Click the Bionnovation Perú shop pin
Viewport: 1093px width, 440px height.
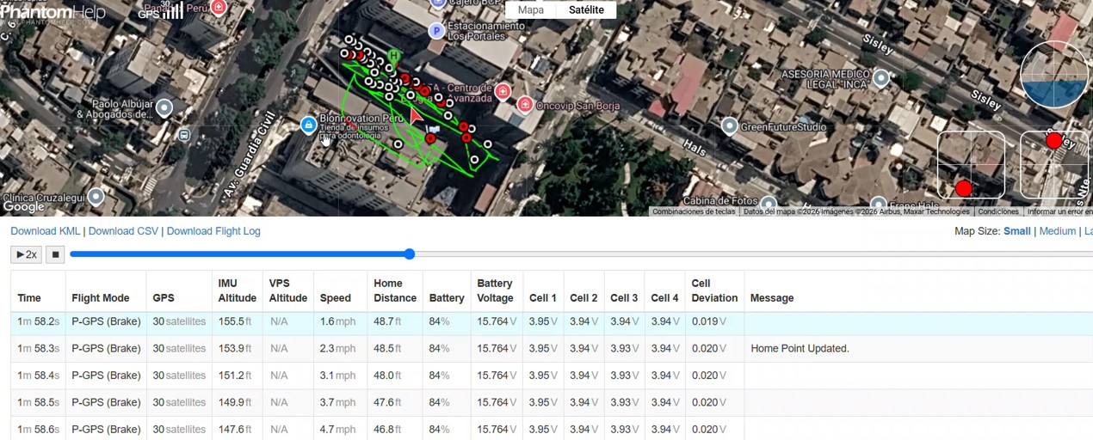(308, 125)
